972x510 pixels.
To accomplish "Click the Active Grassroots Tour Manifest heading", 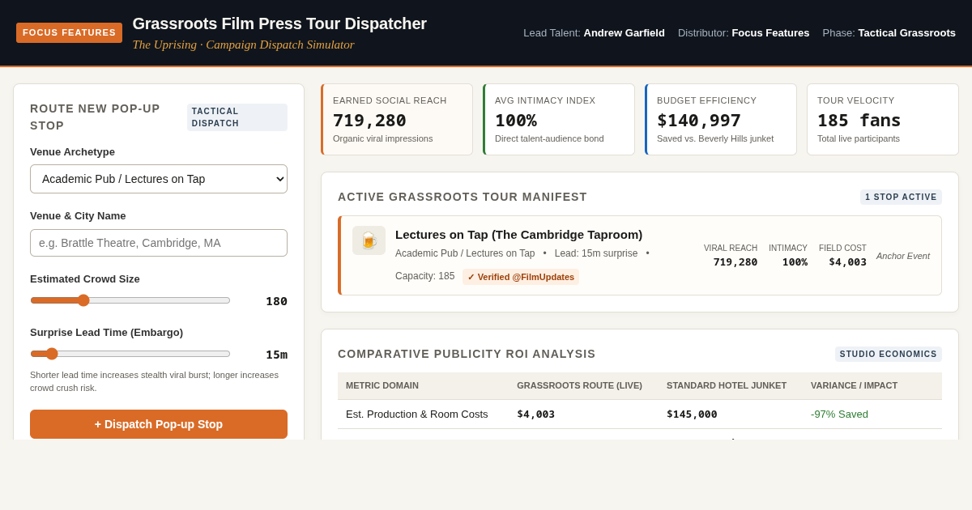I will click(463, 197).
